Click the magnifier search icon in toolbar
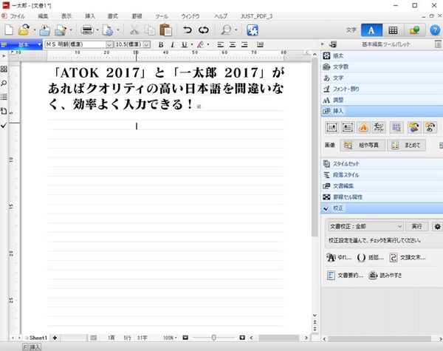The width and height of the screenshot is (443, 351). (226, 30)
